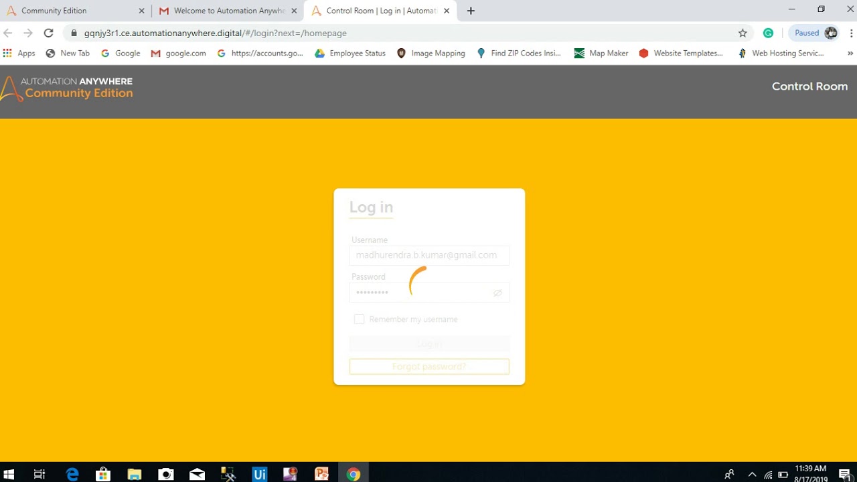Click the Log in button
Viewport: 857px width, 482px height.
[x=429, y=343]
